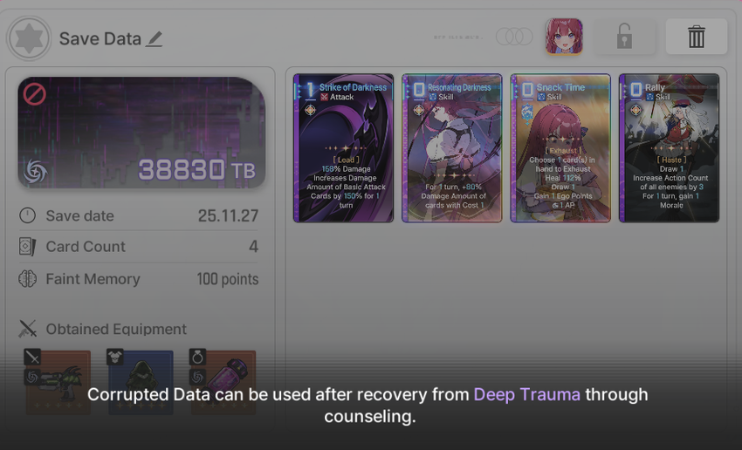Screen dimensions: 742x450
Task: Click the three overlapping circles icon
Action: click(x=514, y=37)
